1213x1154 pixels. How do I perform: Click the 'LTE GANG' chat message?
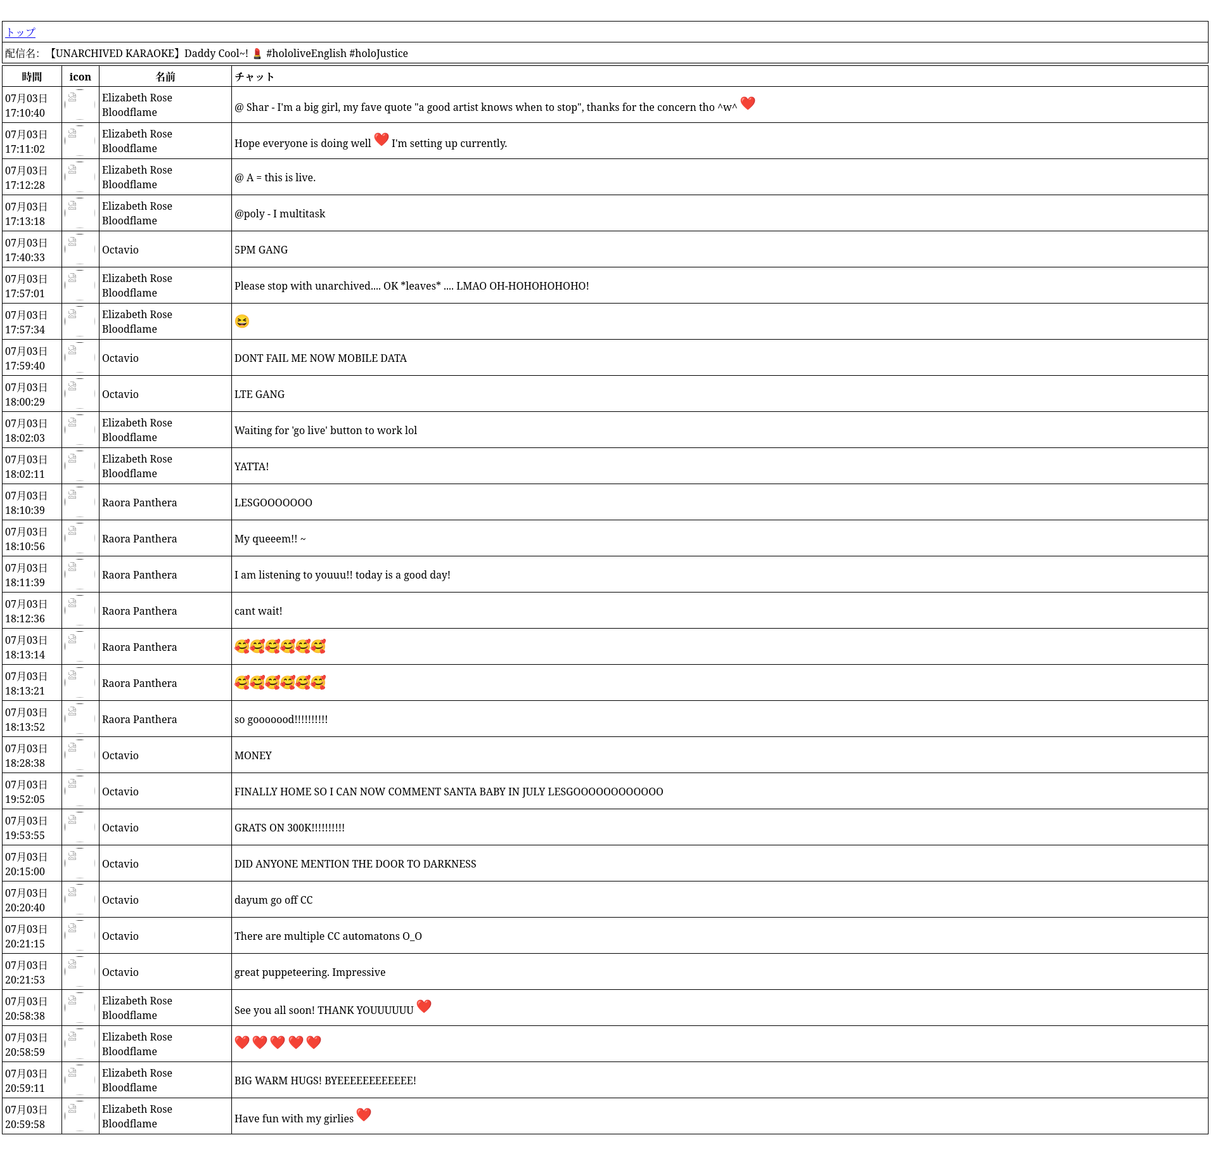tap(259, 394)
